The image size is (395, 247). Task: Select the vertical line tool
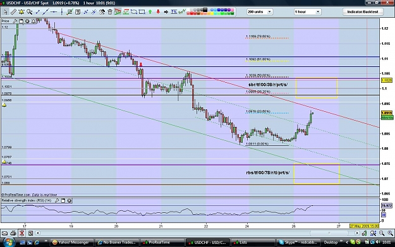(62, 11)
